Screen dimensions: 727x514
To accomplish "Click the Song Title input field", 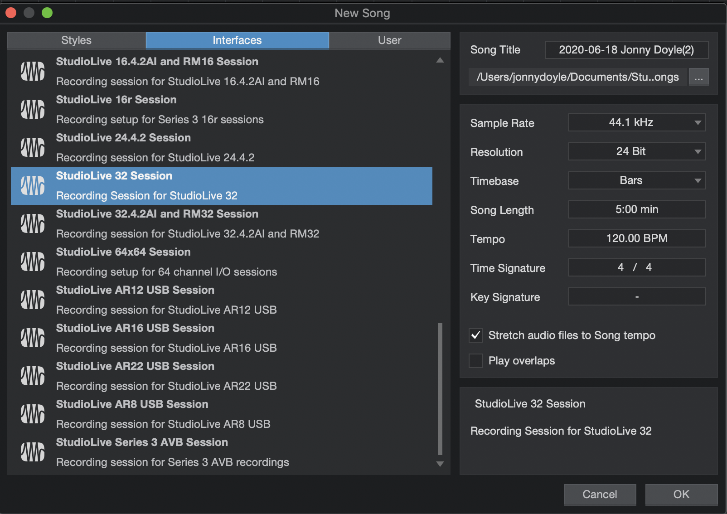I will click(x=626, y=50).
